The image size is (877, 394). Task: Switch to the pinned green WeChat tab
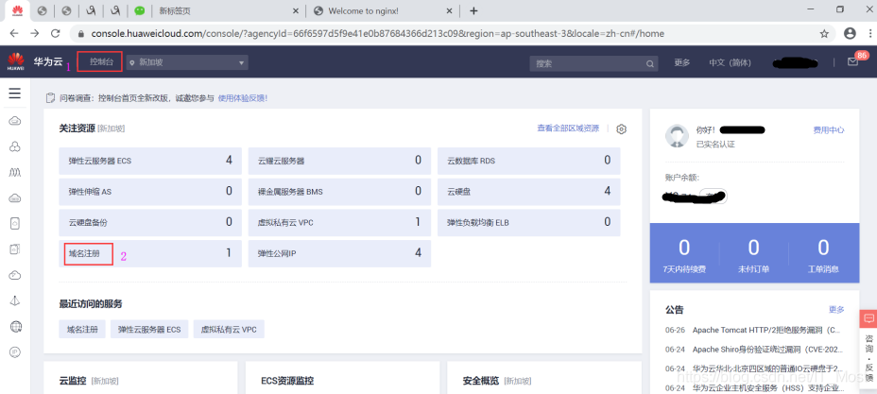[x=139, y=10]
